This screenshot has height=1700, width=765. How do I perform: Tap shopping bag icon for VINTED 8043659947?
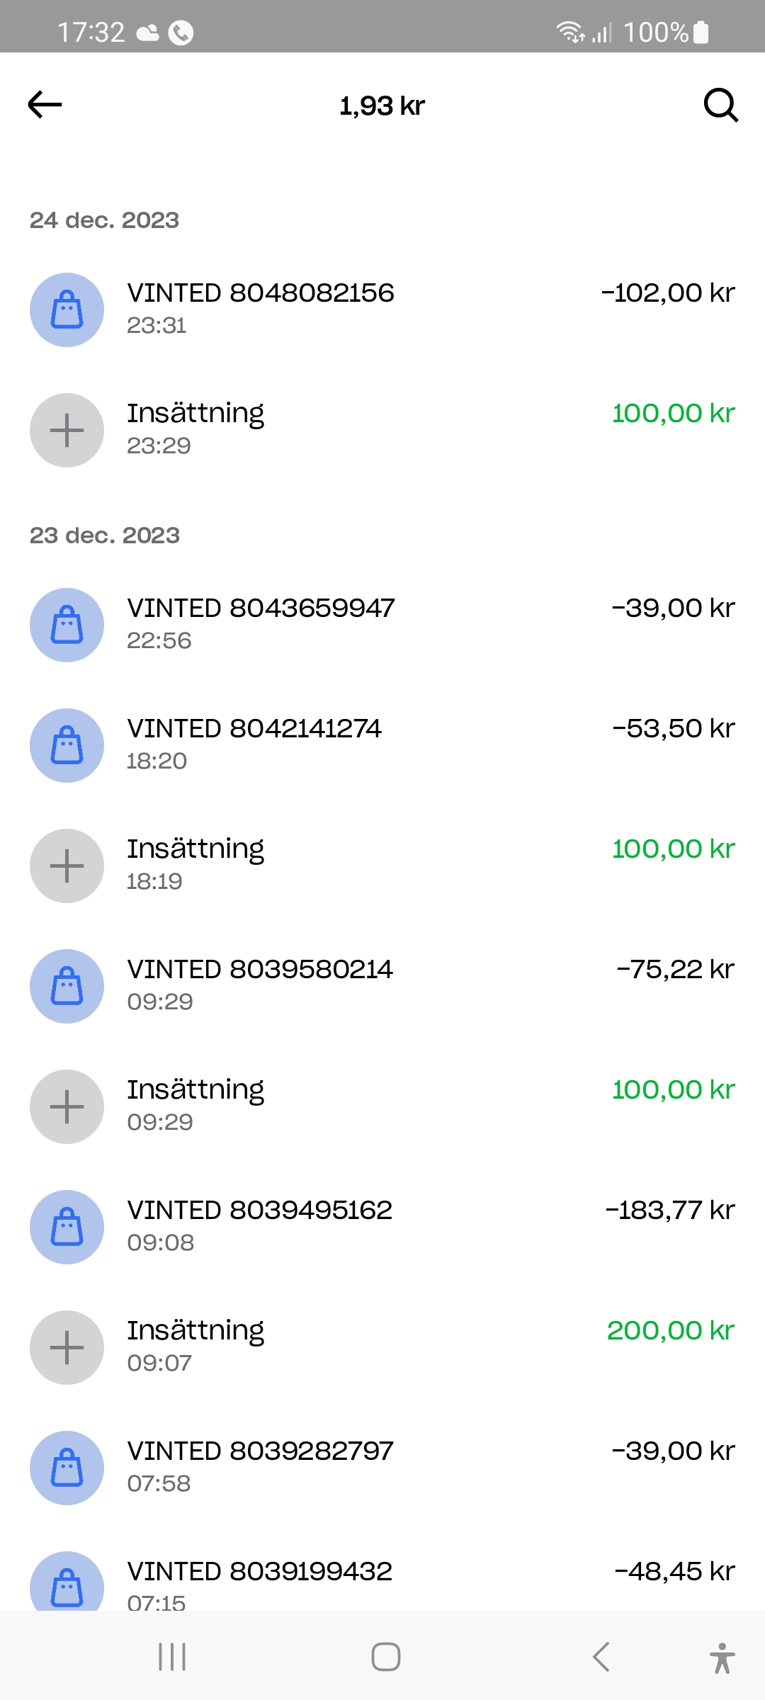tap(67, 625)
